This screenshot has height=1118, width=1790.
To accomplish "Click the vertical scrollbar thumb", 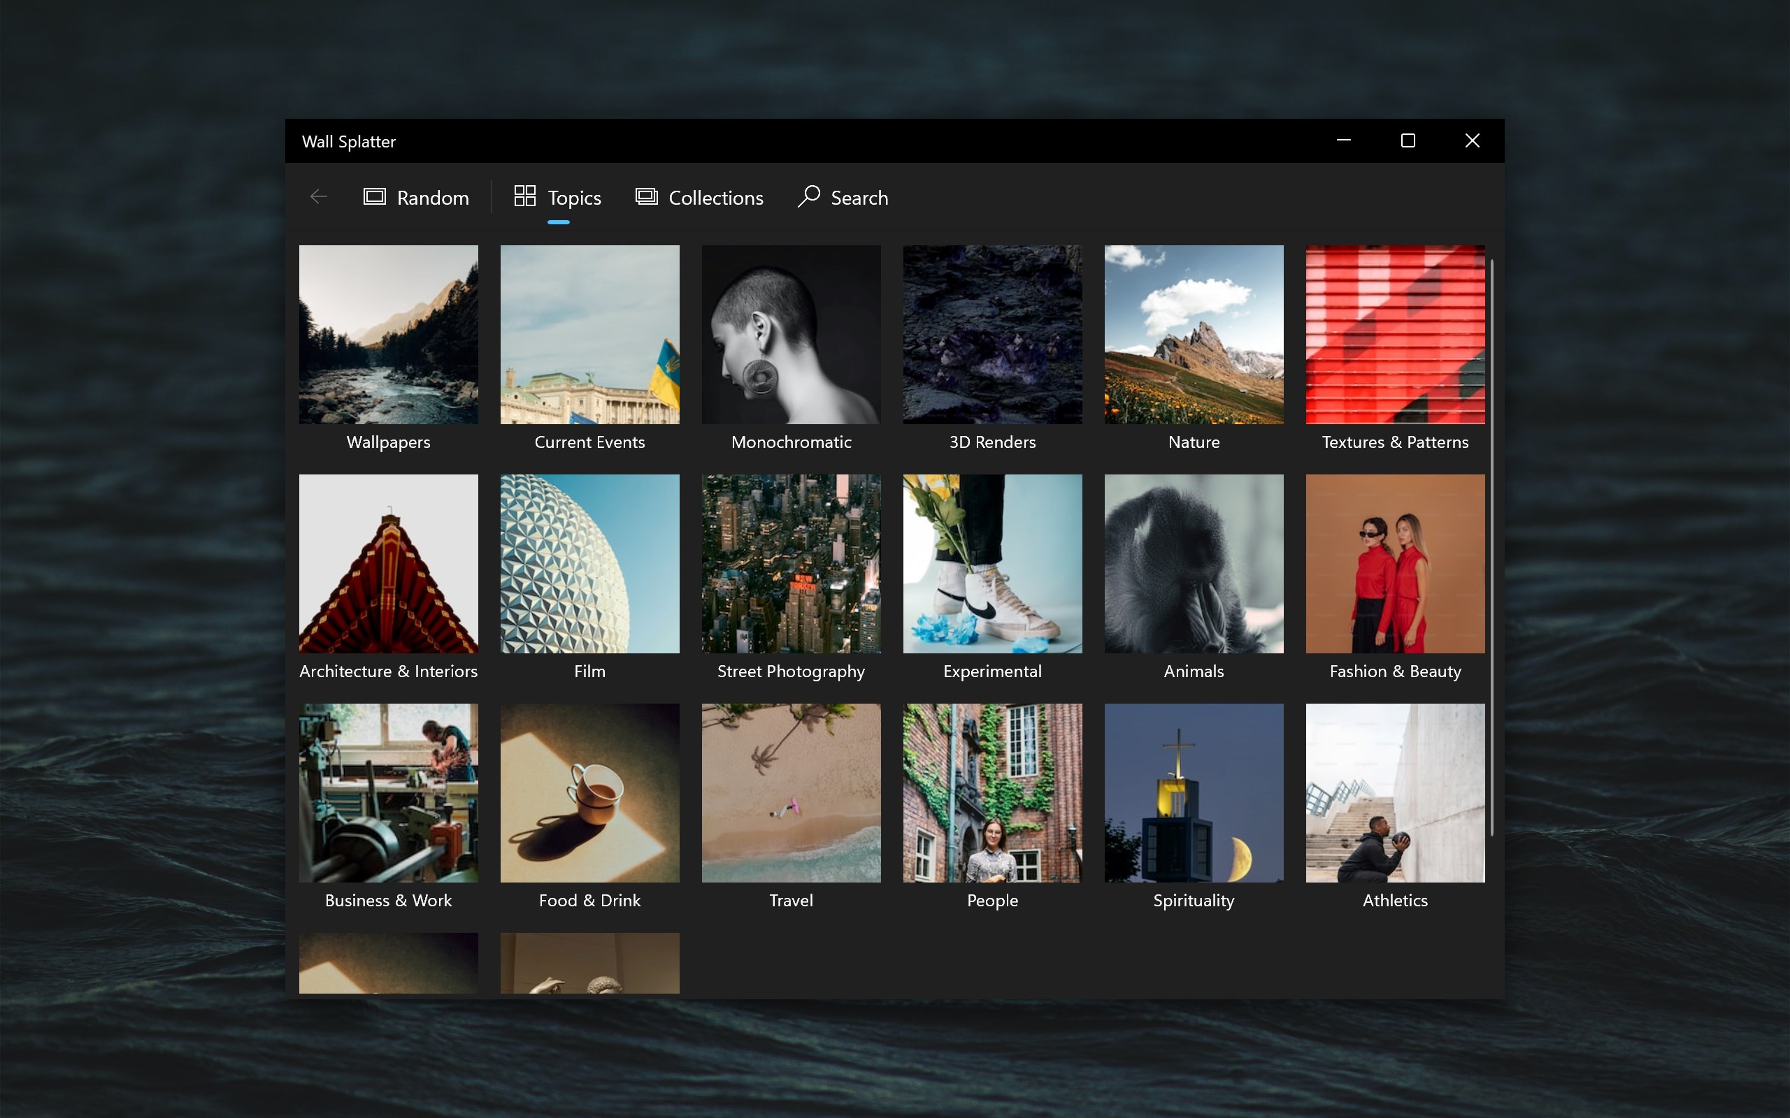I will click(x=1491, y=547).
